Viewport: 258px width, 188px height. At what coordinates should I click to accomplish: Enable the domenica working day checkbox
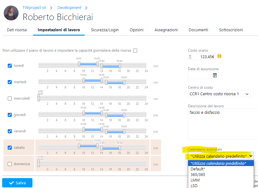[9, 164]
